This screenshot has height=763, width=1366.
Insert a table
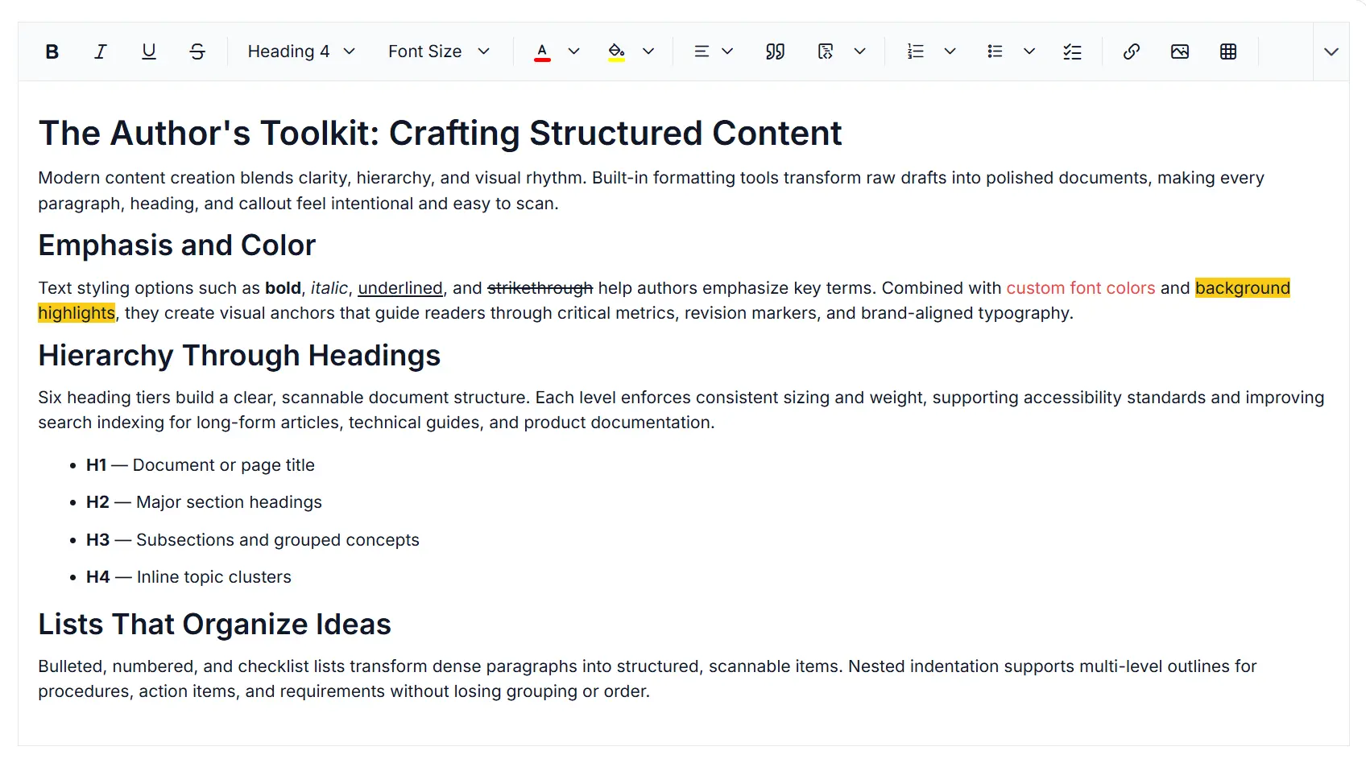tap(1228, 52)
